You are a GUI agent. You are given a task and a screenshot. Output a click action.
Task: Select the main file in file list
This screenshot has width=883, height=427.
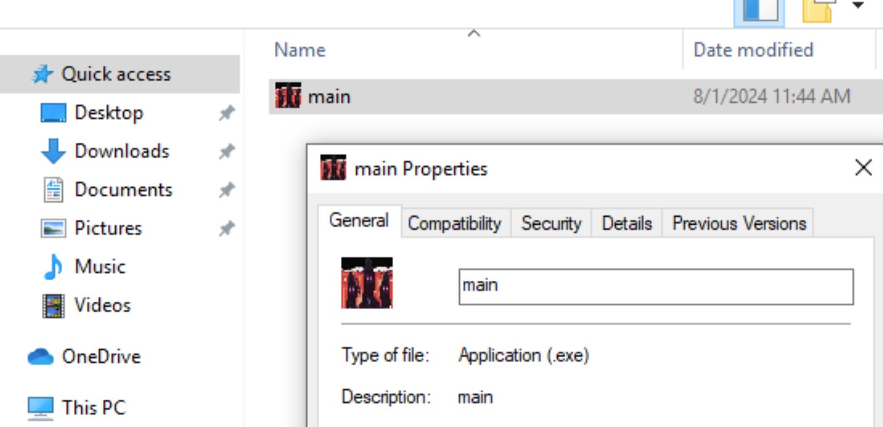(x=329, y=97)
